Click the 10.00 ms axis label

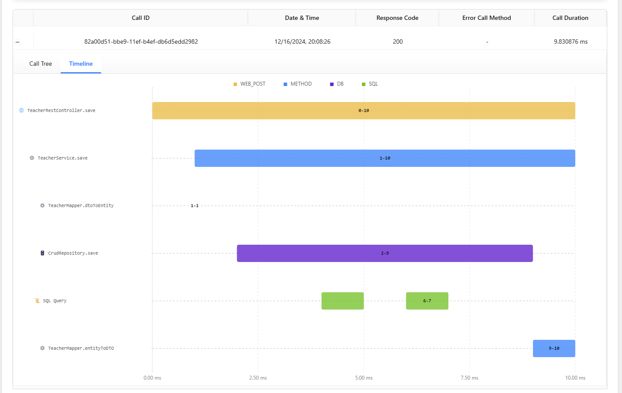(575, 378)
